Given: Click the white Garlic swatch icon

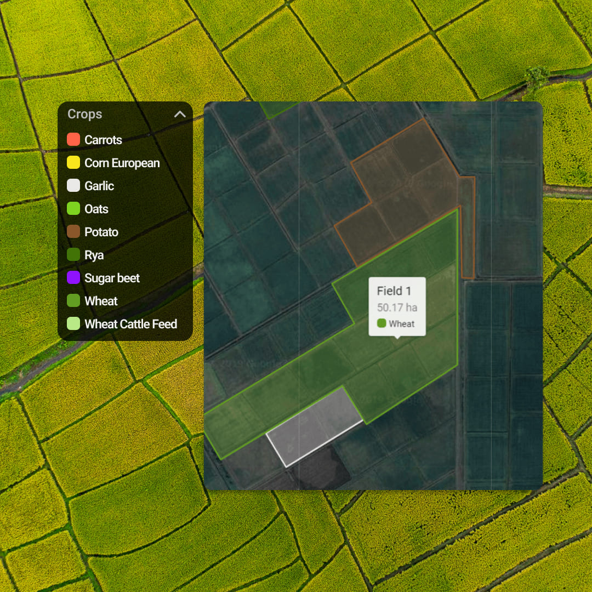Looking at the screenshot, I should [73, 186].
